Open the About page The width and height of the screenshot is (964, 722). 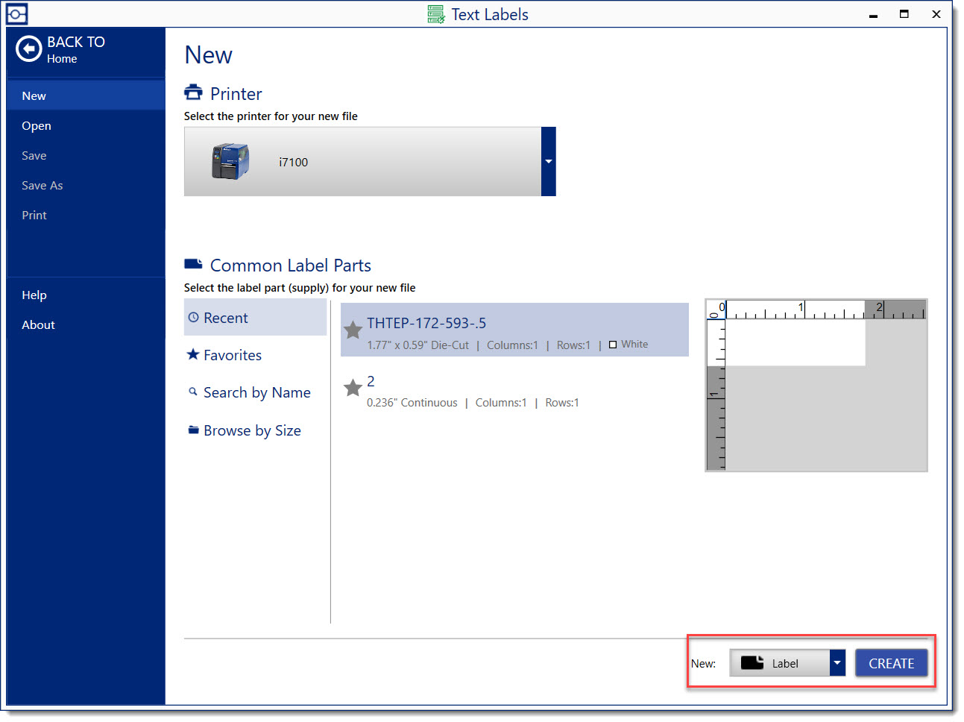click(x=38, y=325)
